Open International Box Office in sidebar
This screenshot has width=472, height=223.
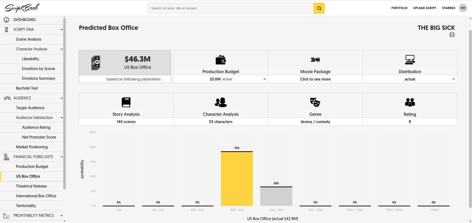click(36, 196)
